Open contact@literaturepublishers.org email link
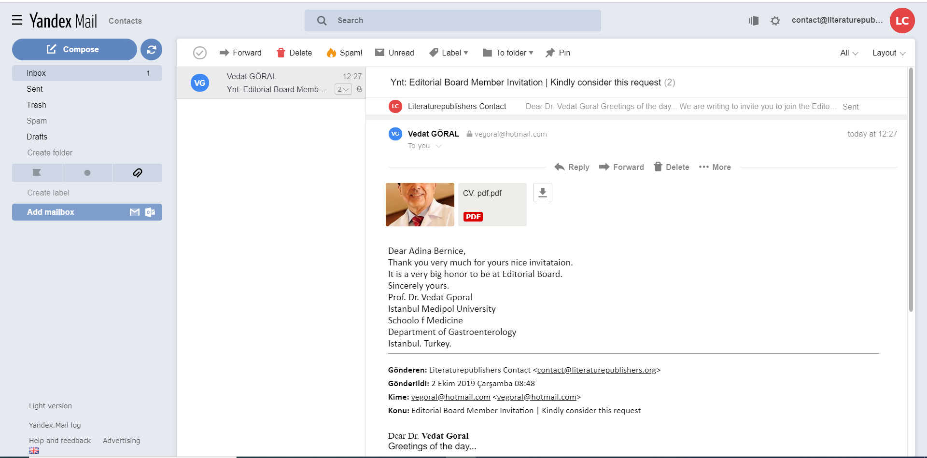This screenshot has width=927, height=458. pyautogui.click(x=596, y=370)
